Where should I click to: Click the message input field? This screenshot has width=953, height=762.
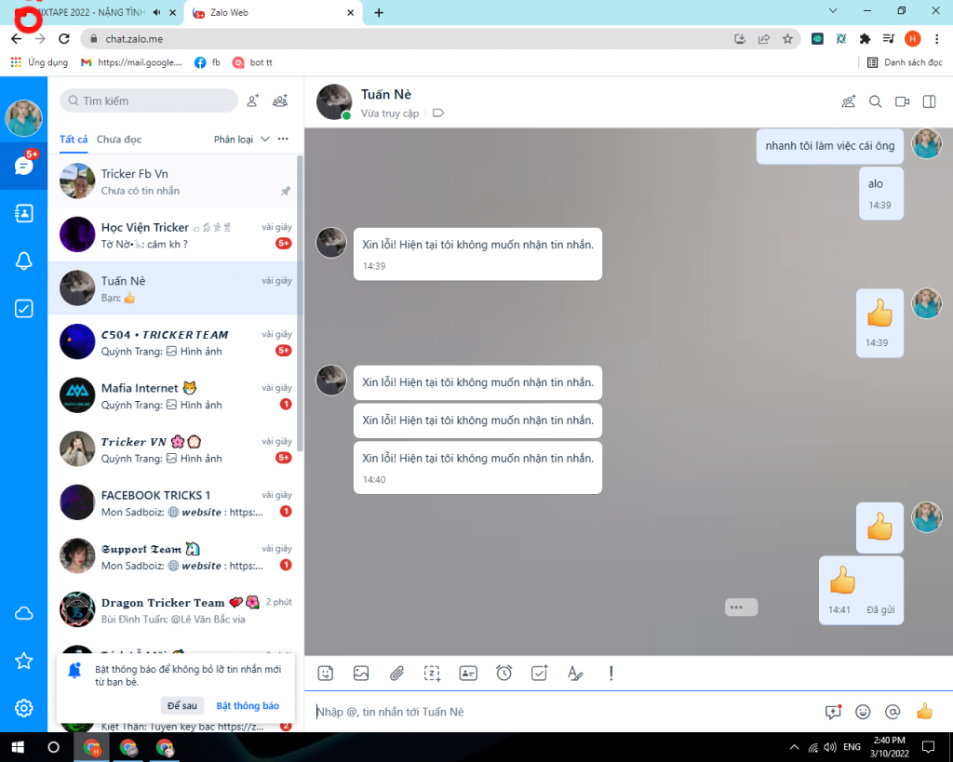(x=558, y=711)
